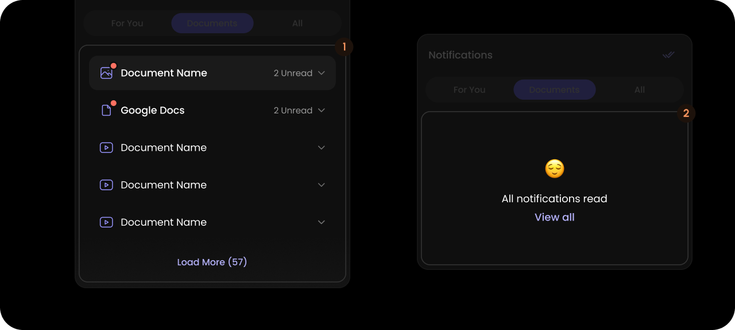The width and height of the screenshot is (735, 330).
Task: Expand the highlighted Document Name row using its chevron
Action: [322, 73]
